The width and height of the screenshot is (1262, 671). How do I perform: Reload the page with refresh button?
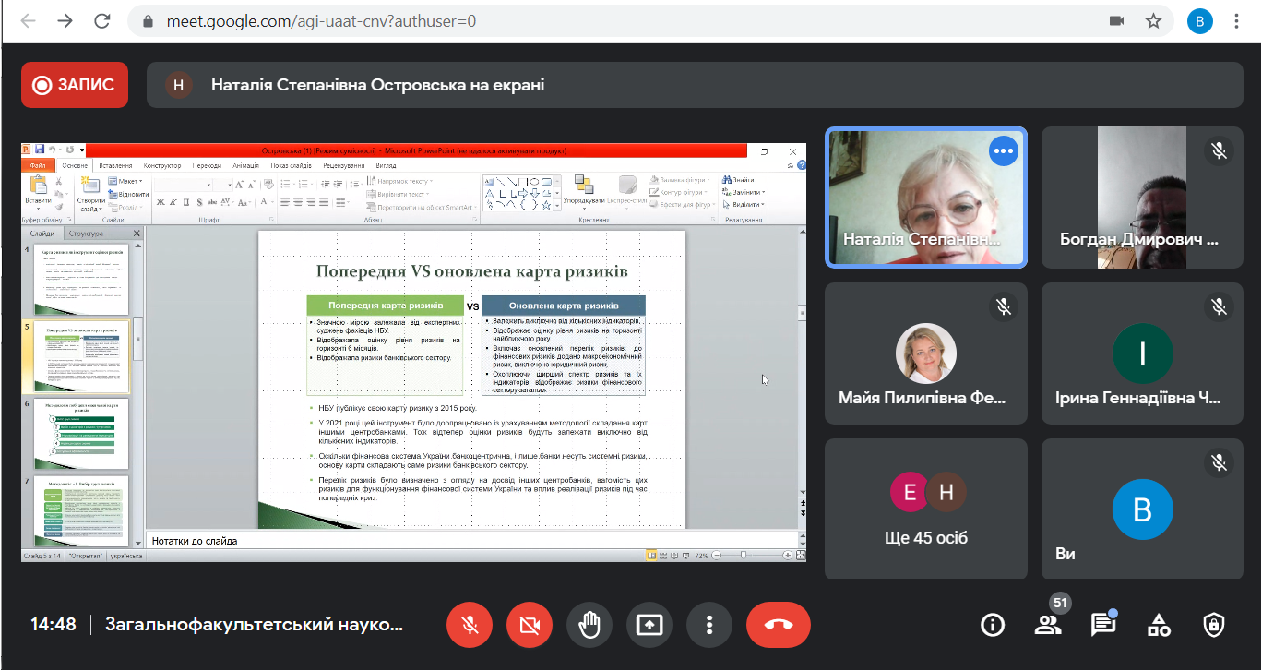(x=101, y=20)
